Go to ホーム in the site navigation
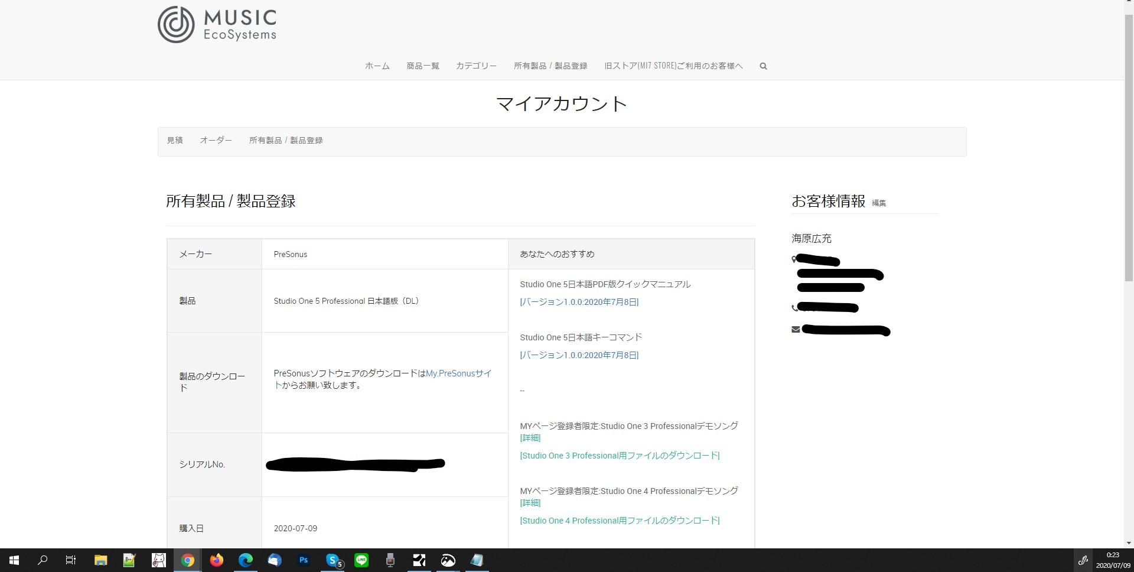This screenshot has width=1134, height=572. (377, 66)
